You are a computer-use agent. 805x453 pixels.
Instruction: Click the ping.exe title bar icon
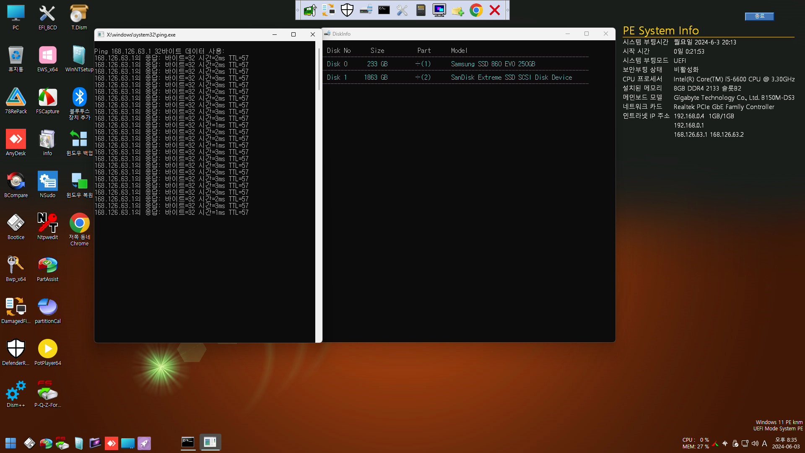click(x=101, y=34)
